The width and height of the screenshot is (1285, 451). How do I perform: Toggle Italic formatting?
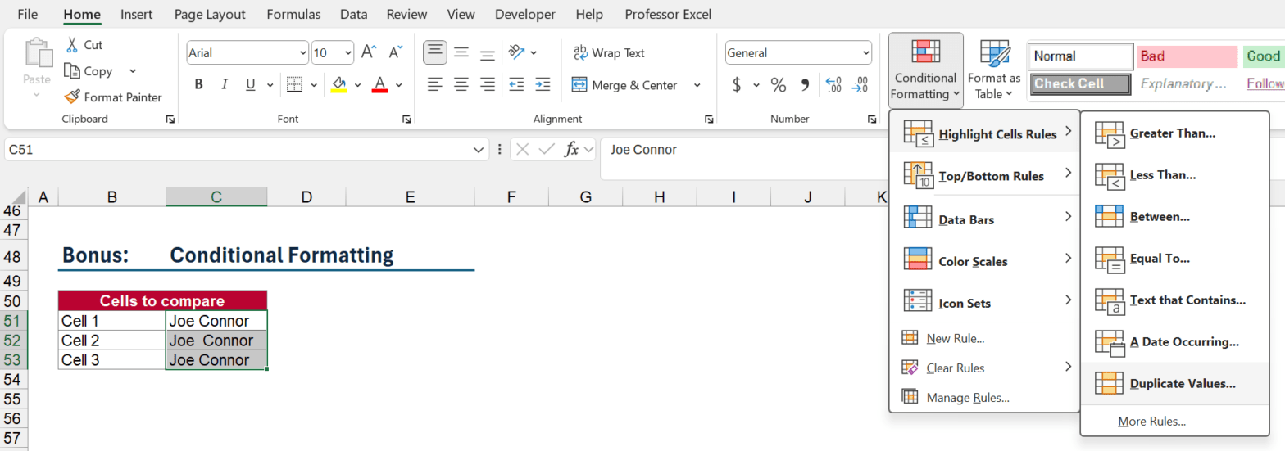click(x=224, y=85)
